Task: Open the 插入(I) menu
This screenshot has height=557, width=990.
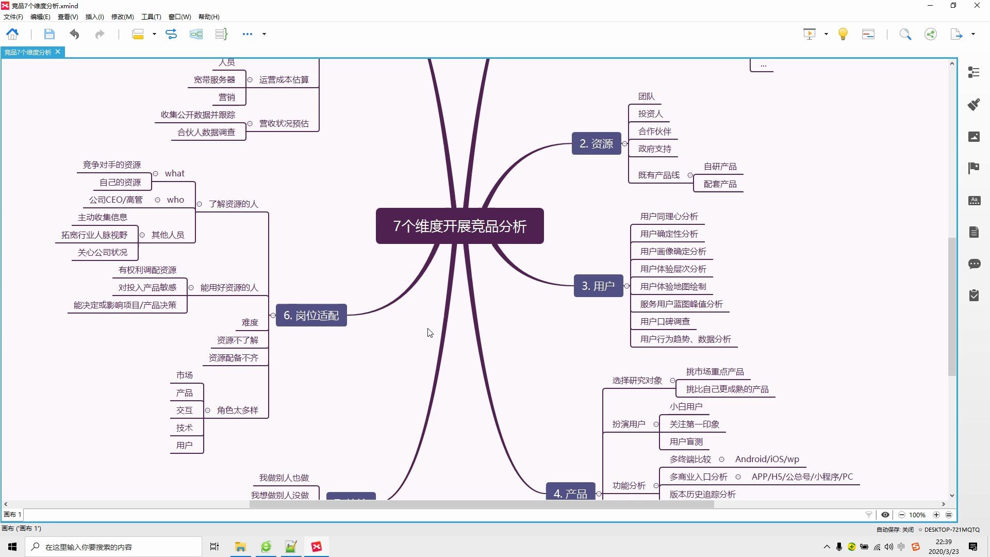Action: coord(94,17)
